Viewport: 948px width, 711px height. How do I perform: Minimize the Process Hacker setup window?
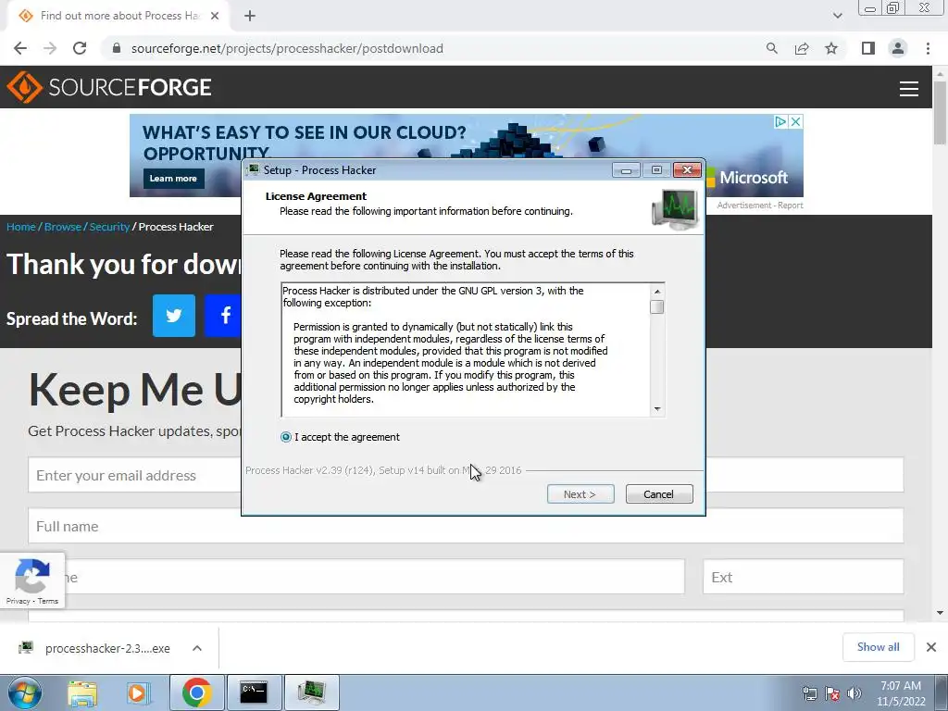click(x=626, y=170)
